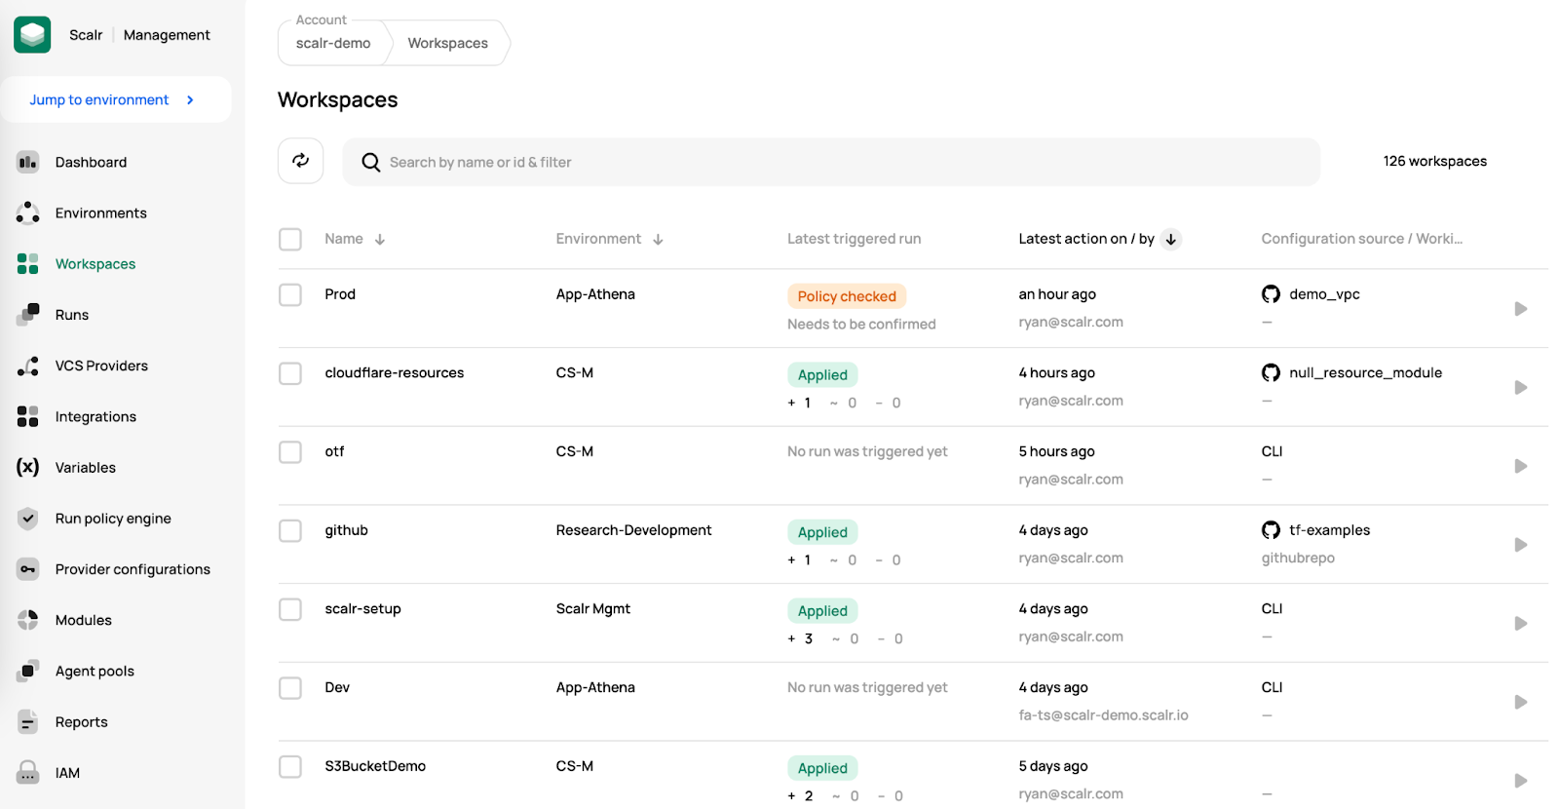Open the Run policy engine shield icon
This screenshot has width=1559, height=810.
click(x=27, y=518)
